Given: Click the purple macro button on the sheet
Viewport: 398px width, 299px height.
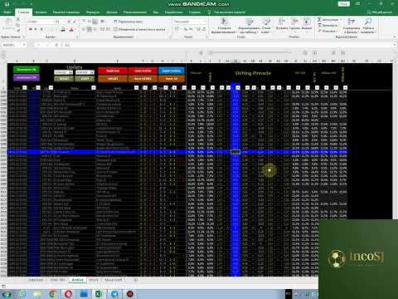Looking at the screenshot, I should (x=27, y=78).
